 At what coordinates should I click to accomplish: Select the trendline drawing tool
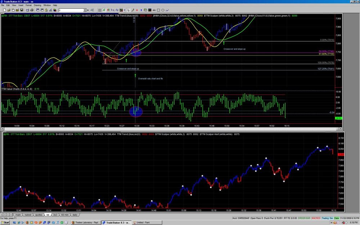tap(132, 10)
